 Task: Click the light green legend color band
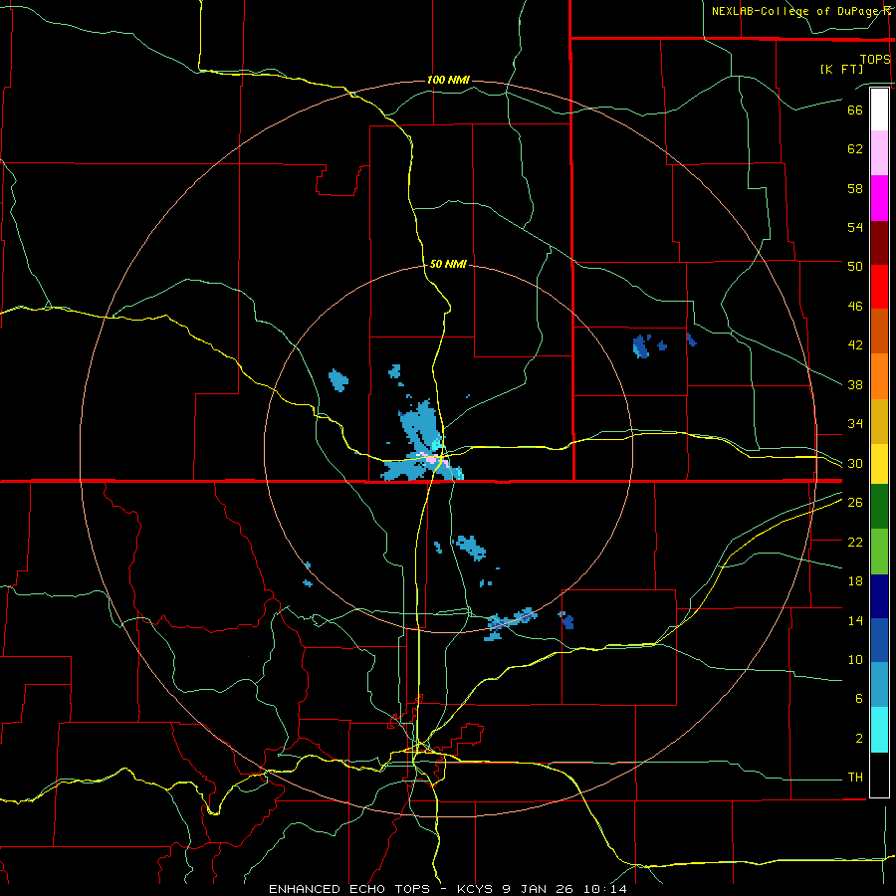click(879, 552)
